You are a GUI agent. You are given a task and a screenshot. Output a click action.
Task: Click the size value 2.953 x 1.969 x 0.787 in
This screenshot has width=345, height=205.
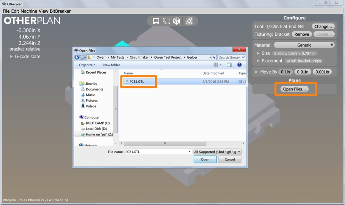[295, 53]
